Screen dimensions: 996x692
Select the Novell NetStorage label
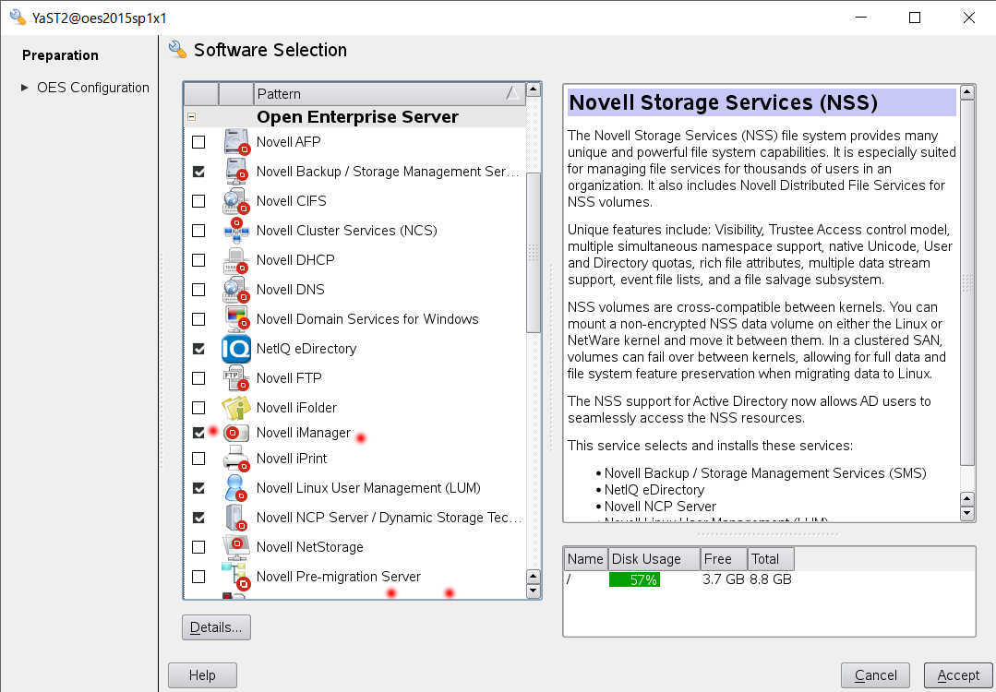tap(310, 546)
